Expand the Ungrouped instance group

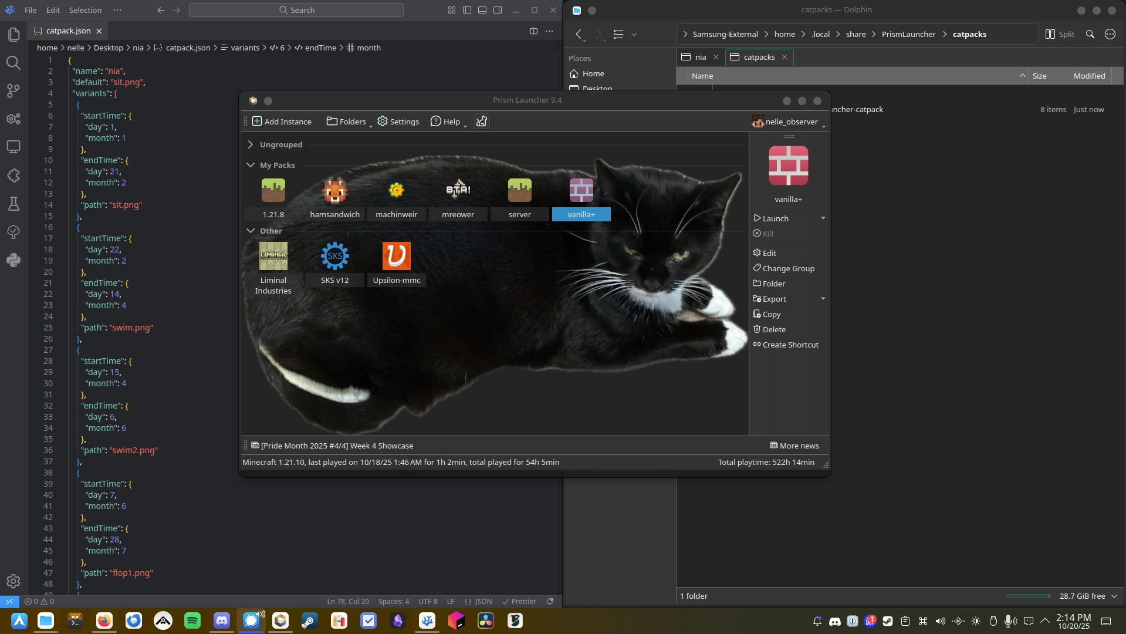tap(251, 144)
